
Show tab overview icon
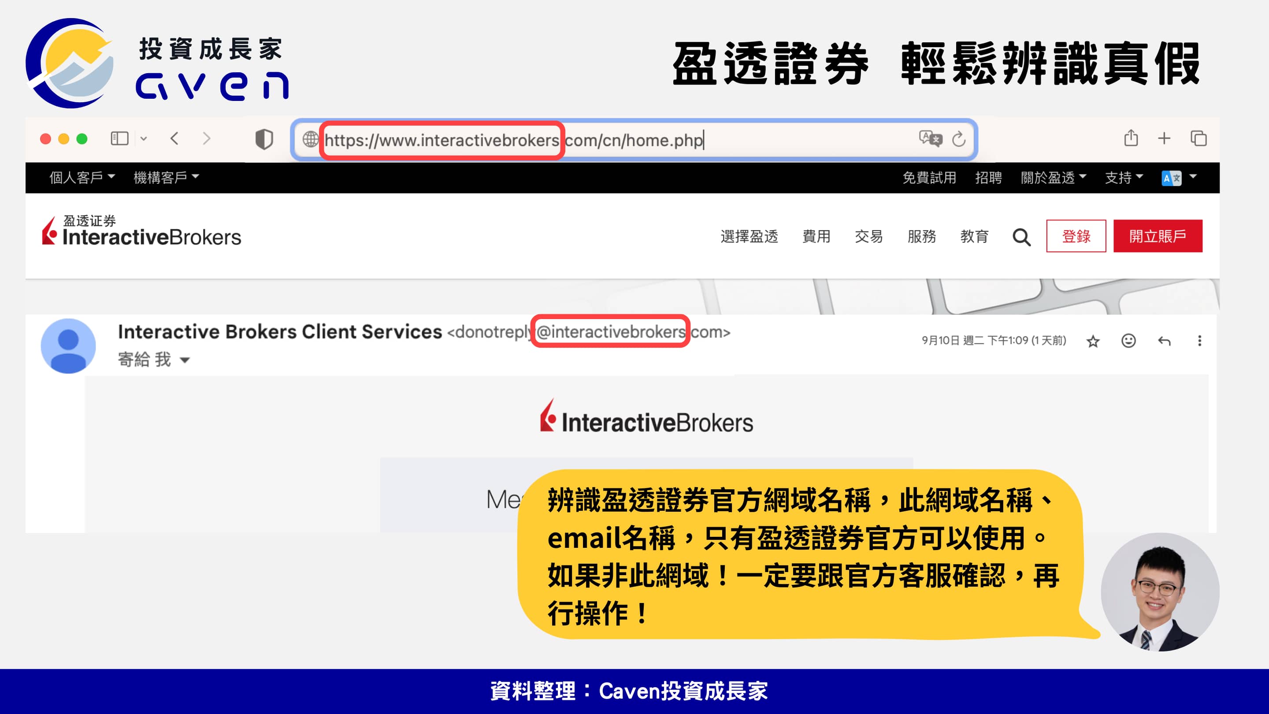point(1198,138)
